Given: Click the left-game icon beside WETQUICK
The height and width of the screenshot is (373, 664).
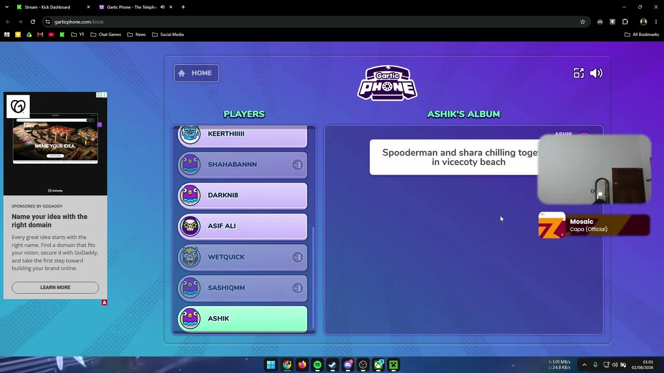Looking at the screenshot, I should pyautogui.click(x=297, y=257).
